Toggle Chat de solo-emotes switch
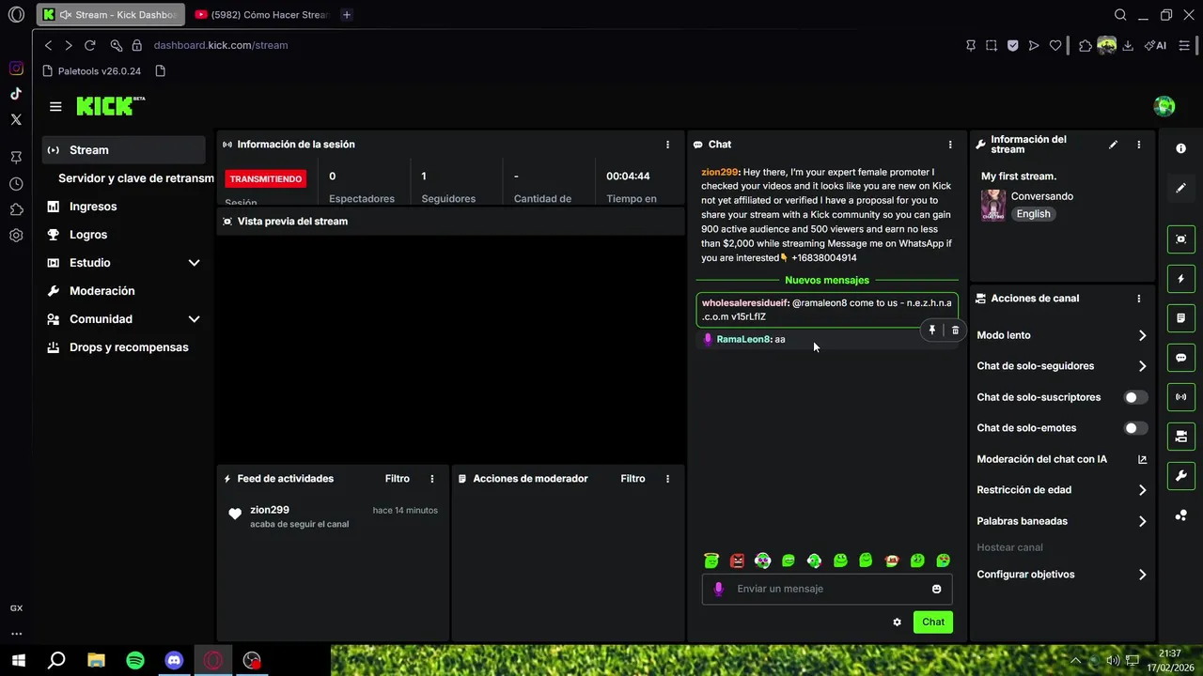The width and height of the screenshot is (1203, 676). [1135, 428]
